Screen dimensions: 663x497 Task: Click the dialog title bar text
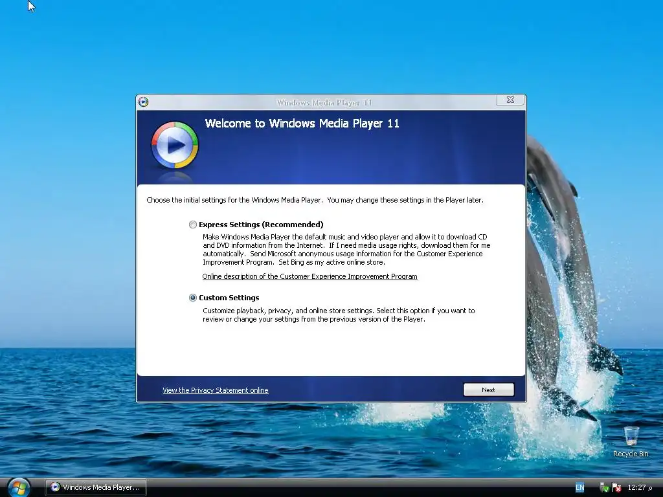[x=324, y=102]
